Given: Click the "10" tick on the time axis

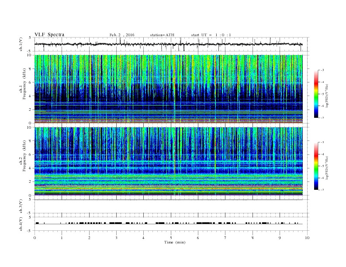Looking at the screenshot, I should tap(307, 238).
